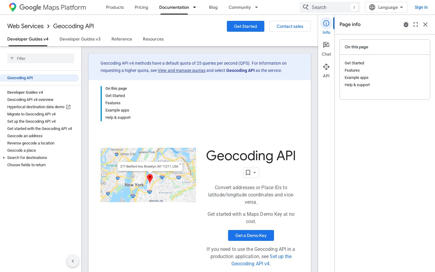Image resolution: width=435 pixels, height=272 pixels.
Task: Click the Contact sales button
Action: point(290,26)
